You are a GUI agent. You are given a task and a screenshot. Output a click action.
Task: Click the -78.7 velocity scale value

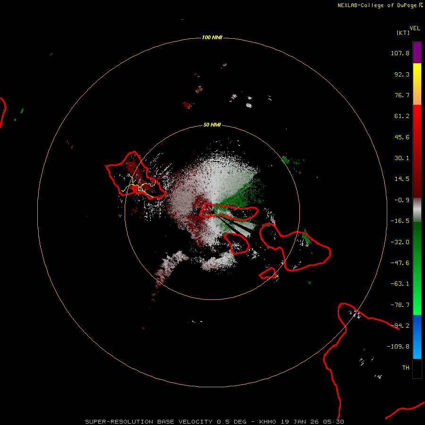[x=400, y=305]
